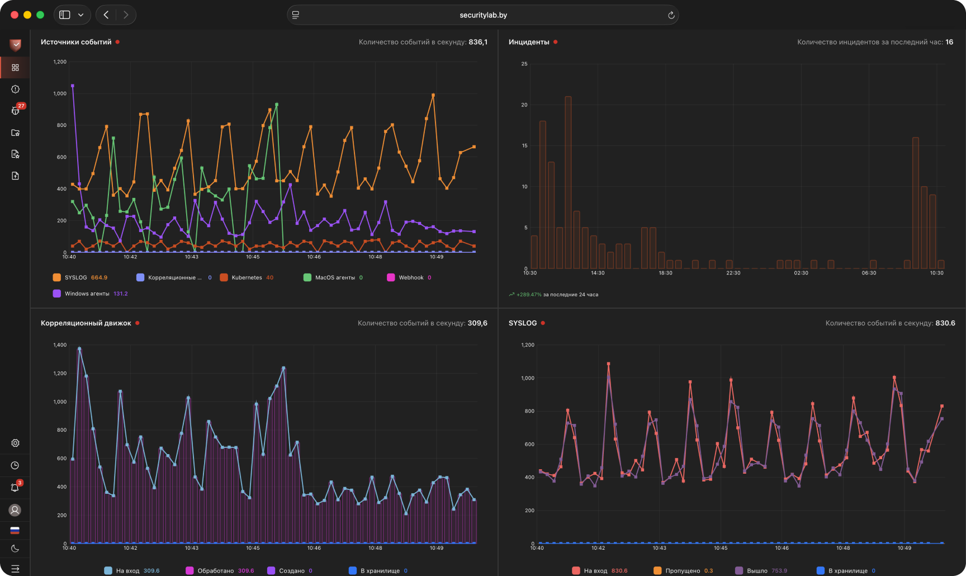Open the browser sidebar dropdown chevron
This screenshot has width=966, height=576.
pyautogui.click(x=80, y=15)
